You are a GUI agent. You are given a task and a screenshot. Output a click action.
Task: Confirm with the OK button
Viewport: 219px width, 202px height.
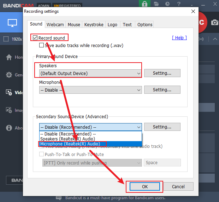point(145,186)
